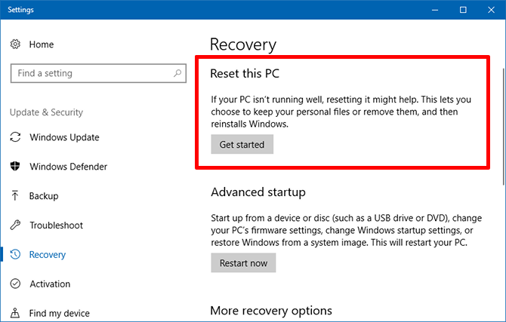The height and width of the screenshot is (322, 506).
Task: Open Home settings page
Action: [42, 44]
